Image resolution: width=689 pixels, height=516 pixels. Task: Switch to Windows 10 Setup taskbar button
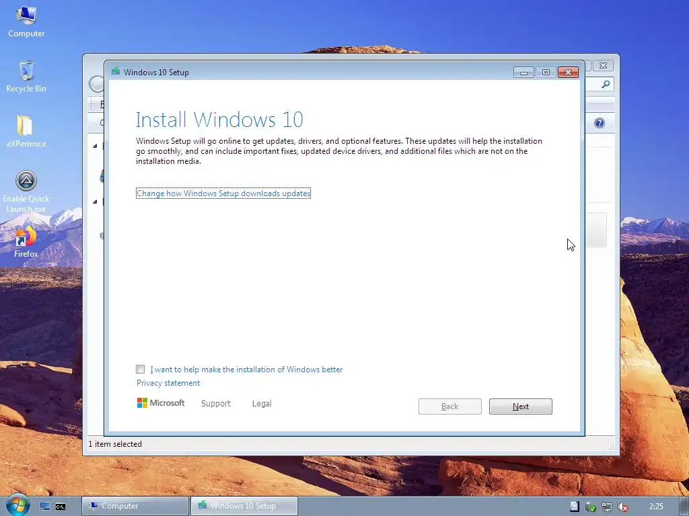coord(244,506)
